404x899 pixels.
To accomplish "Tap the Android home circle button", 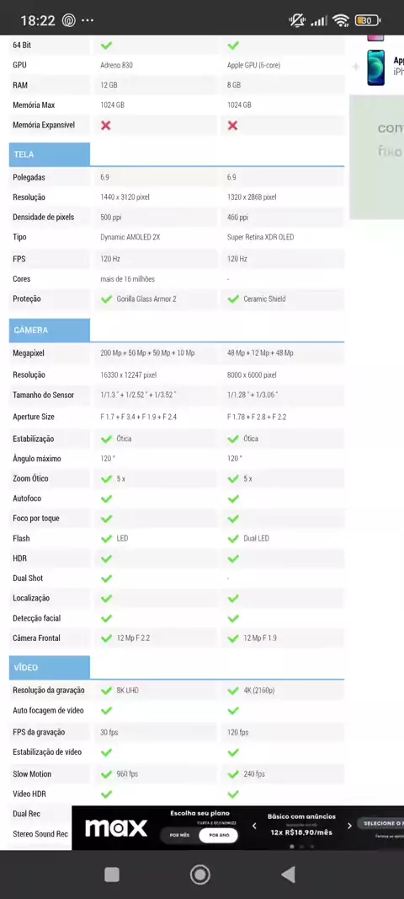I will pos(200,874).
